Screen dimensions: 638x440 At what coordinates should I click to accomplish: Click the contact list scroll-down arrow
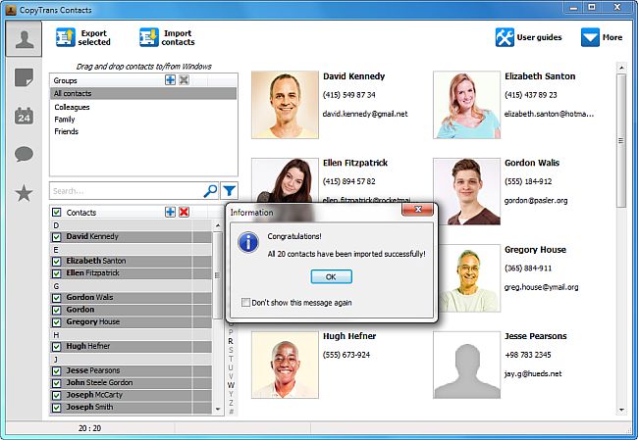pos(218,409)
